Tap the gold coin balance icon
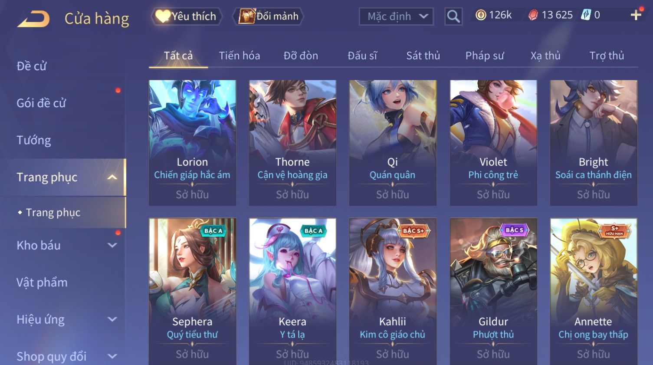 tap(481, 15)
